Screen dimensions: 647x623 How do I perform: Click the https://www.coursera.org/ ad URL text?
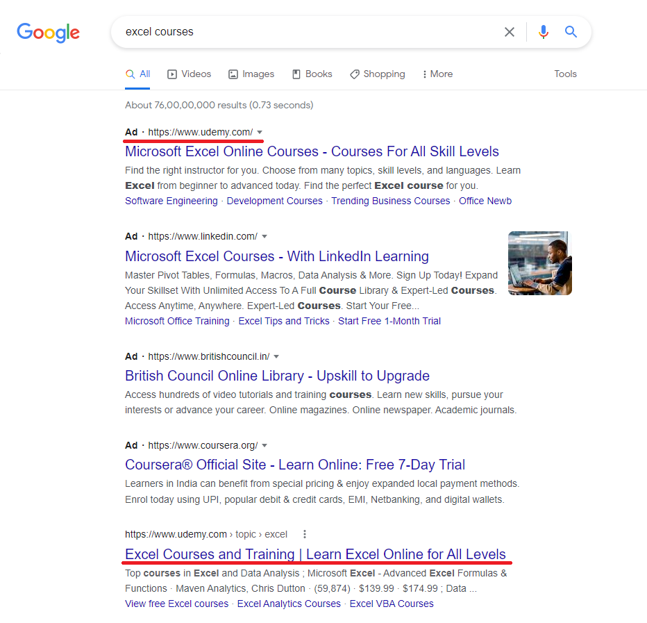(203, 445)
